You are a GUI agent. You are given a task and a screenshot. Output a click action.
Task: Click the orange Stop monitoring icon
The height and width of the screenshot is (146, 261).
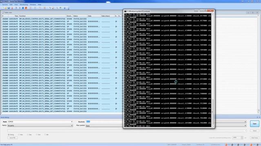(26, 8)
